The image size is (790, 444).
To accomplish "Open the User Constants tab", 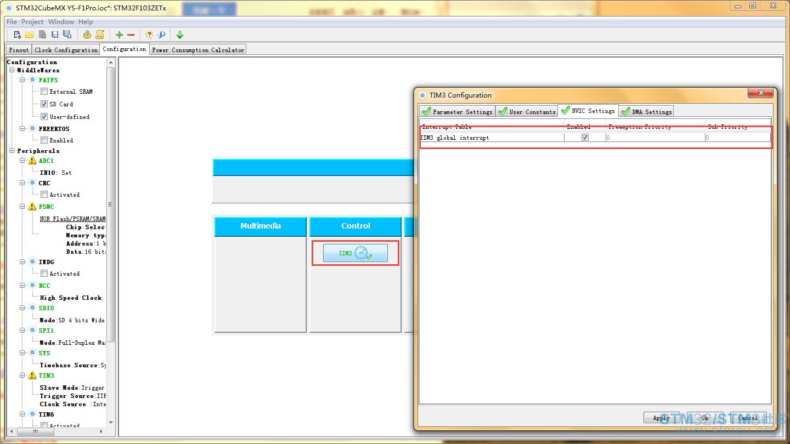I will click(x=527, y=111).
